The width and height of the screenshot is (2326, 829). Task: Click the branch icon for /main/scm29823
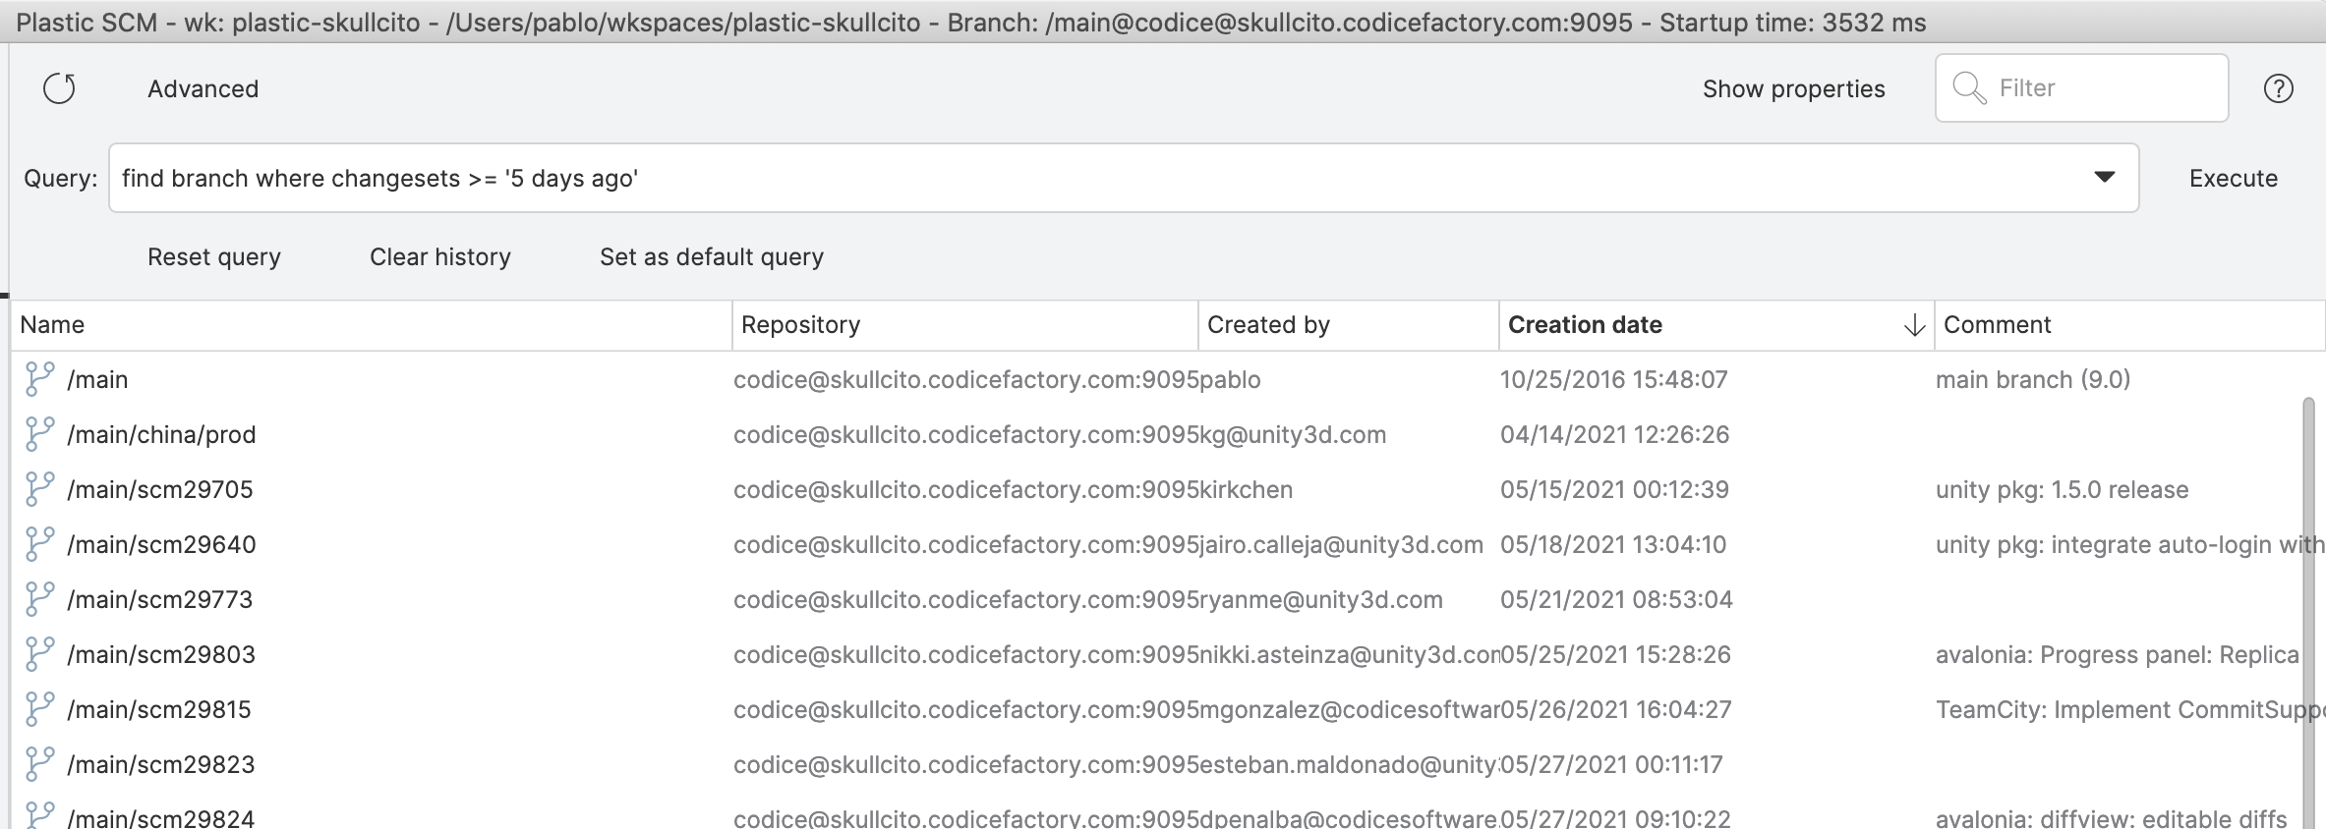(39, 764)
